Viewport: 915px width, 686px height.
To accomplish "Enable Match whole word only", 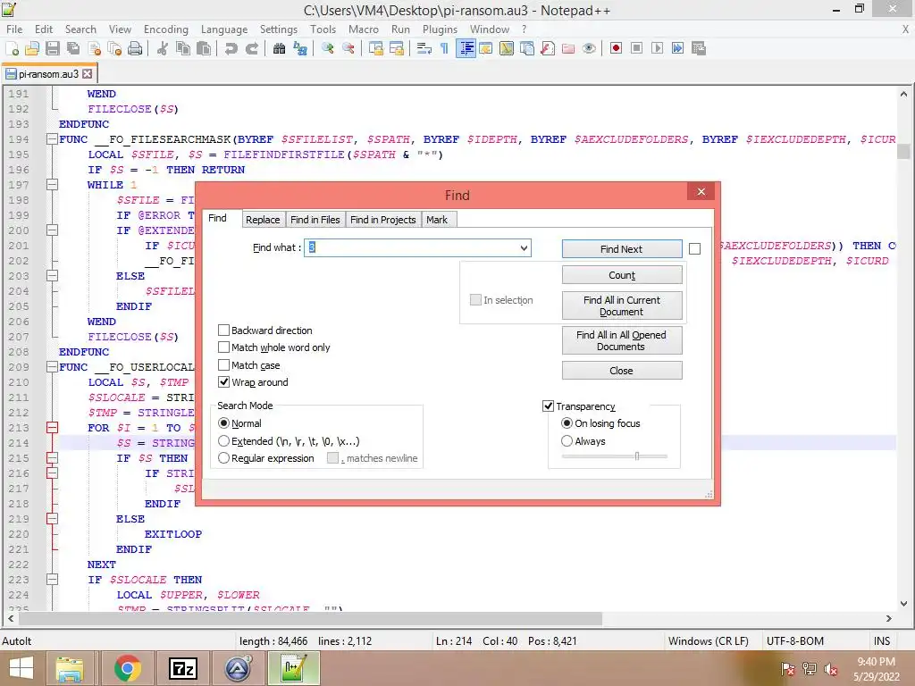I will pos(223,347).
